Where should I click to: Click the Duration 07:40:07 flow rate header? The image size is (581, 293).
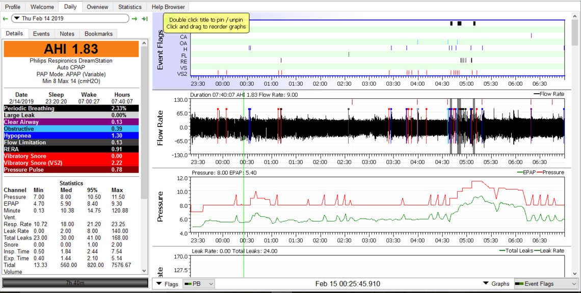tap(244, 95)
